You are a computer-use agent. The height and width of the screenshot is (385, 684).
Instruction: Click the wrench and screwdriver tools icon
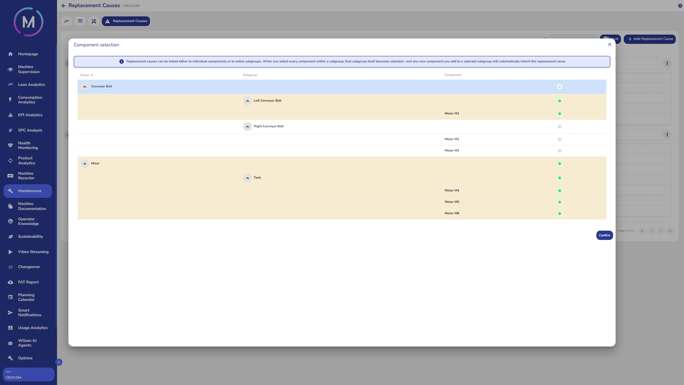[94, 21]
